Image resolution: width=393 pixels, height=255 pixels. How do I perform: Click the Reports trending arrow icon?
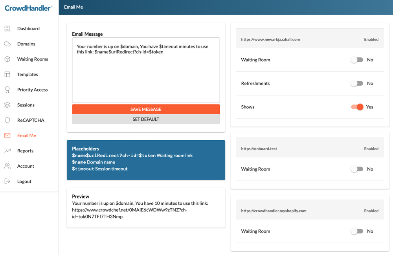[x=7, y=151]
